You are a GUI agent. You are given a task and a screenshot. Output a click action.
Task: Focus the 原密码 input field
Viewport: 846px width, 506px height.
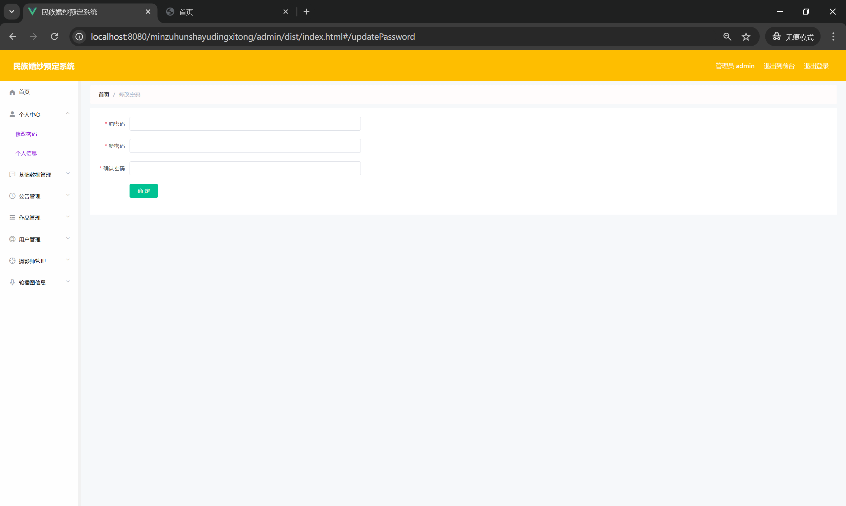pos(245,124)
